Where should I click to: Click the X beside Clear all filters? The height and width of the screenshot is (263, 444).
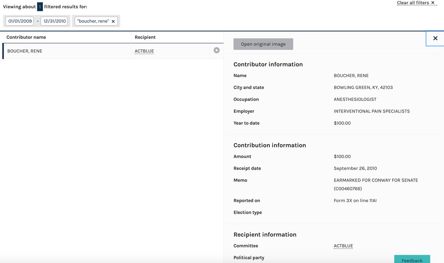(x=433, y=3)
